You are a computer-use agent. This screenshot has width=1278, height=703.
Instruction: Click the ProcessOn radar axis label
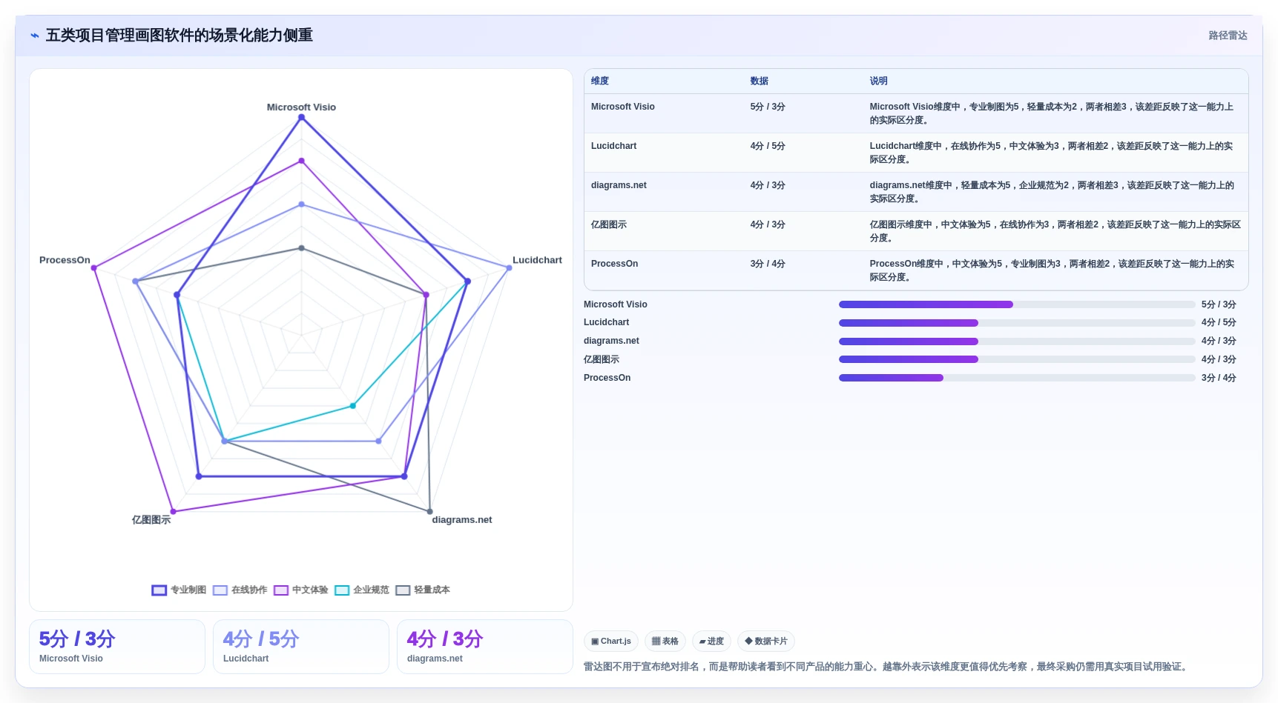[65, 260]
